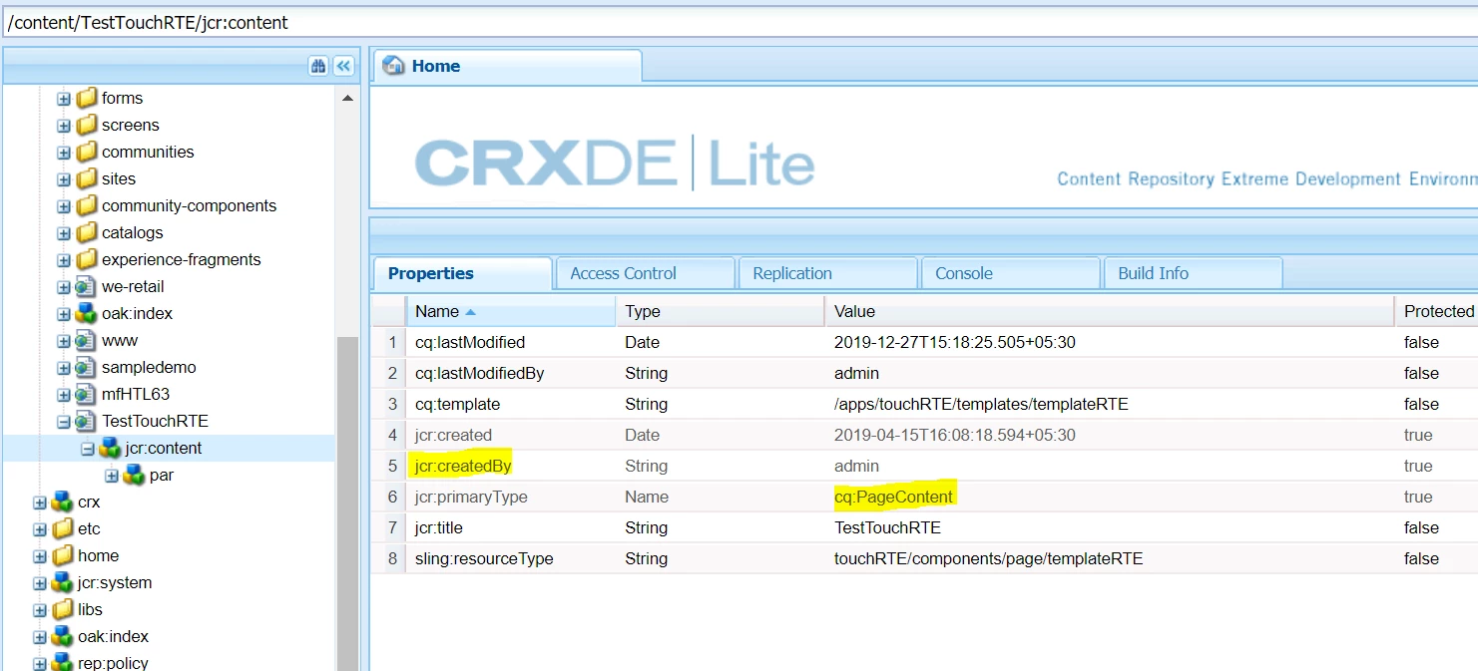Sort by the Value column header
Screen dimensions: 1478x671
point(1109,311)
